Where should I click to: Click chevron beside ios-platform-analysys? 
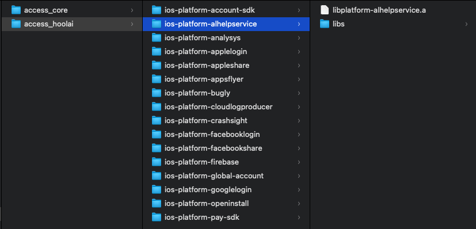tap(299, 38)
